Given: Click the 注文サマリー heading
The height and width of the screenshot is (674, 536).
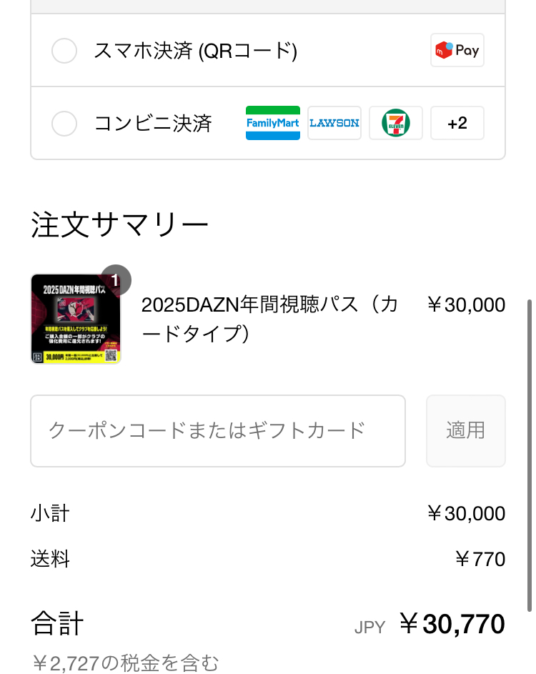Looking at the screenshot, I should point(120,225).
